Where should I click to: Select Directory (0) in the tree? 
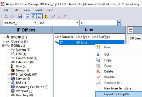tap(24, 95)
